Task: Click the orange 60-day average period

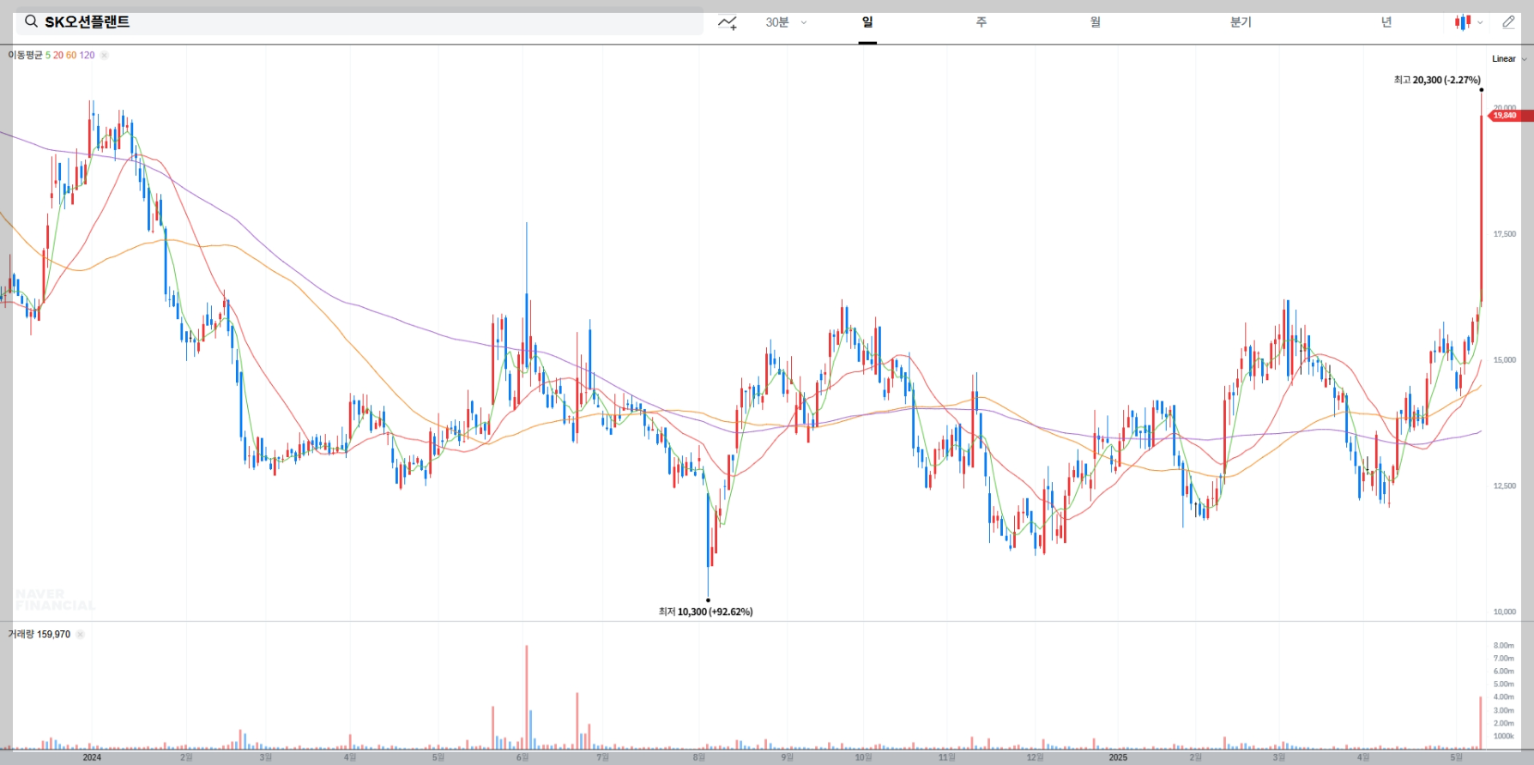Action: tap(71, 55)
